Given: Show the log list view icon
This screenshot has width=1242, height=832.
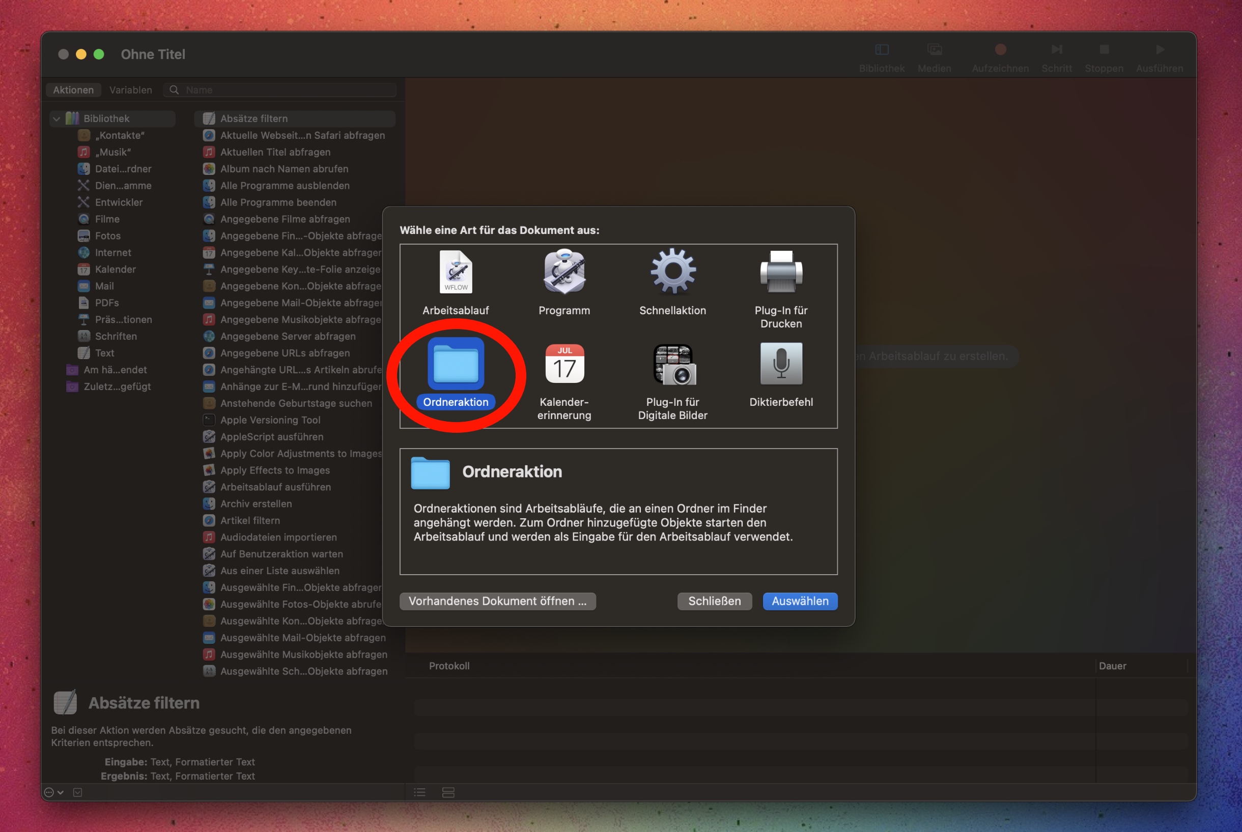Looking at the screenshot, I should 420,792.
